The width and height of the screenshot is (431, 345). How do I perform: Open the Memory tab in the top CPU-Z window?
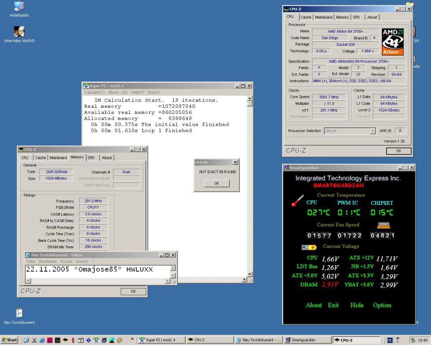pos(342,17)
